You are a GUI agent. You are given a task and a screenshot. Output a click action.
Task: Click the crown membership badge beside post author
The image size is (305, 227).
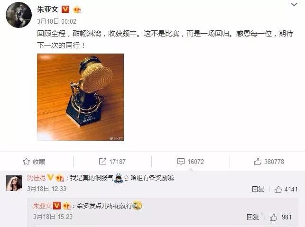pos(77,9)
